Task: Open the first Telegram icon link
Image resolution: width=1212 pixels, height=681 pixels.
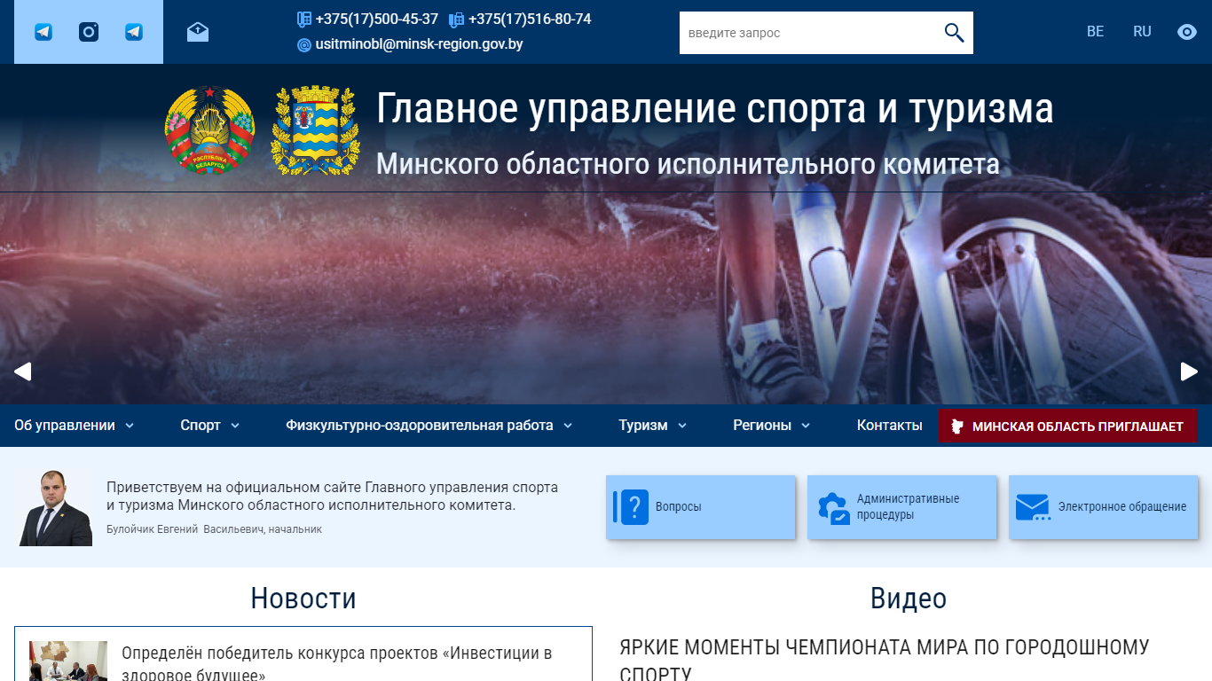Action: 43,33
